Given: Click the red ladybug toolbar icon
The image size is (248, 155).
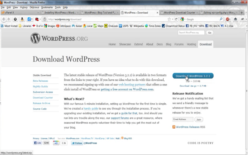Looking at the screenshot, I should click(x=37, y=19).
